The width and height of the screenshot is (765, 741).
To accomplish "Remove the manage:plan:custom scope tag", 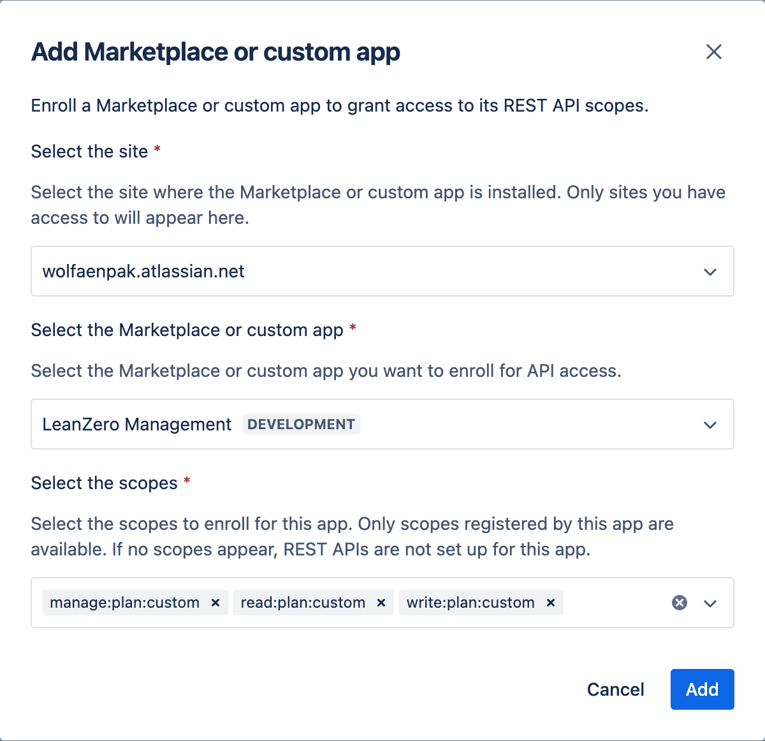I will [215, 603].
